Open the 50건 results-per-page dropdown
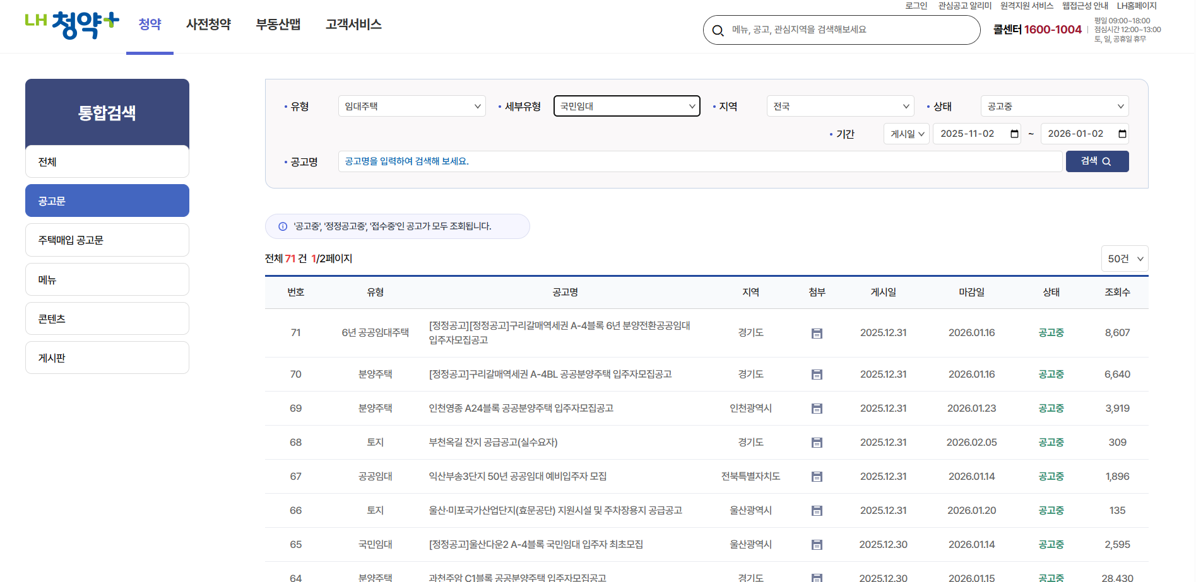 tap(1125, 259)
